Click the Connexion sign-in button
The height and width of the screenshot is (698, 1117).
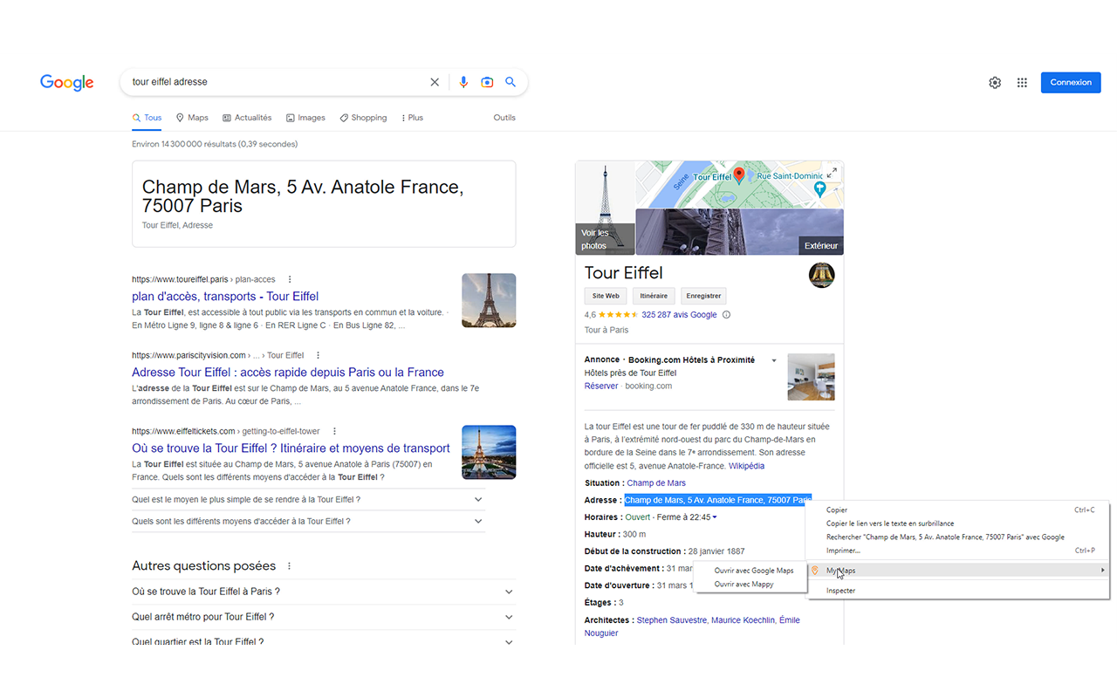(1071, 83)
